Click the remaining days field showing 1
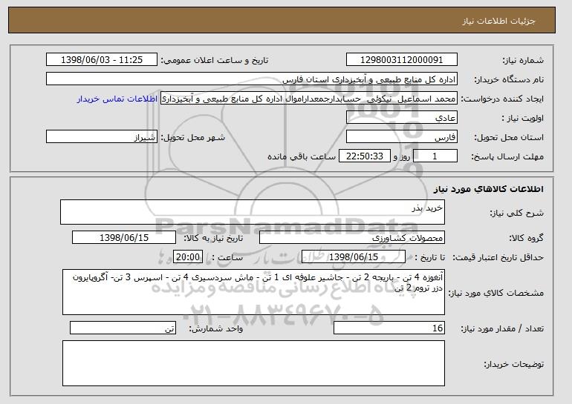 (435, 156)
